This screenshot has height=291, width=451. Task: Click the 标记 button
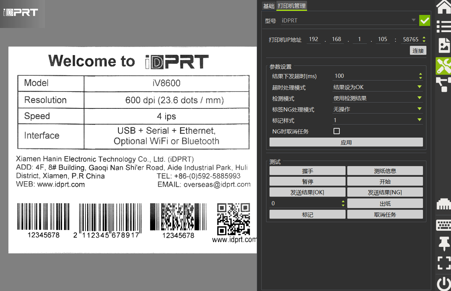(x=308, y=215)
